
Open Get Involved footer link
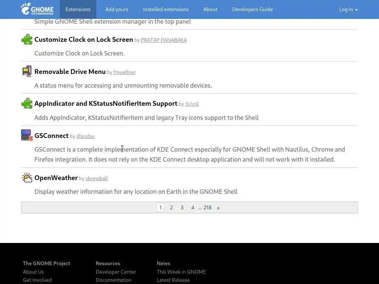click(37, 280)
